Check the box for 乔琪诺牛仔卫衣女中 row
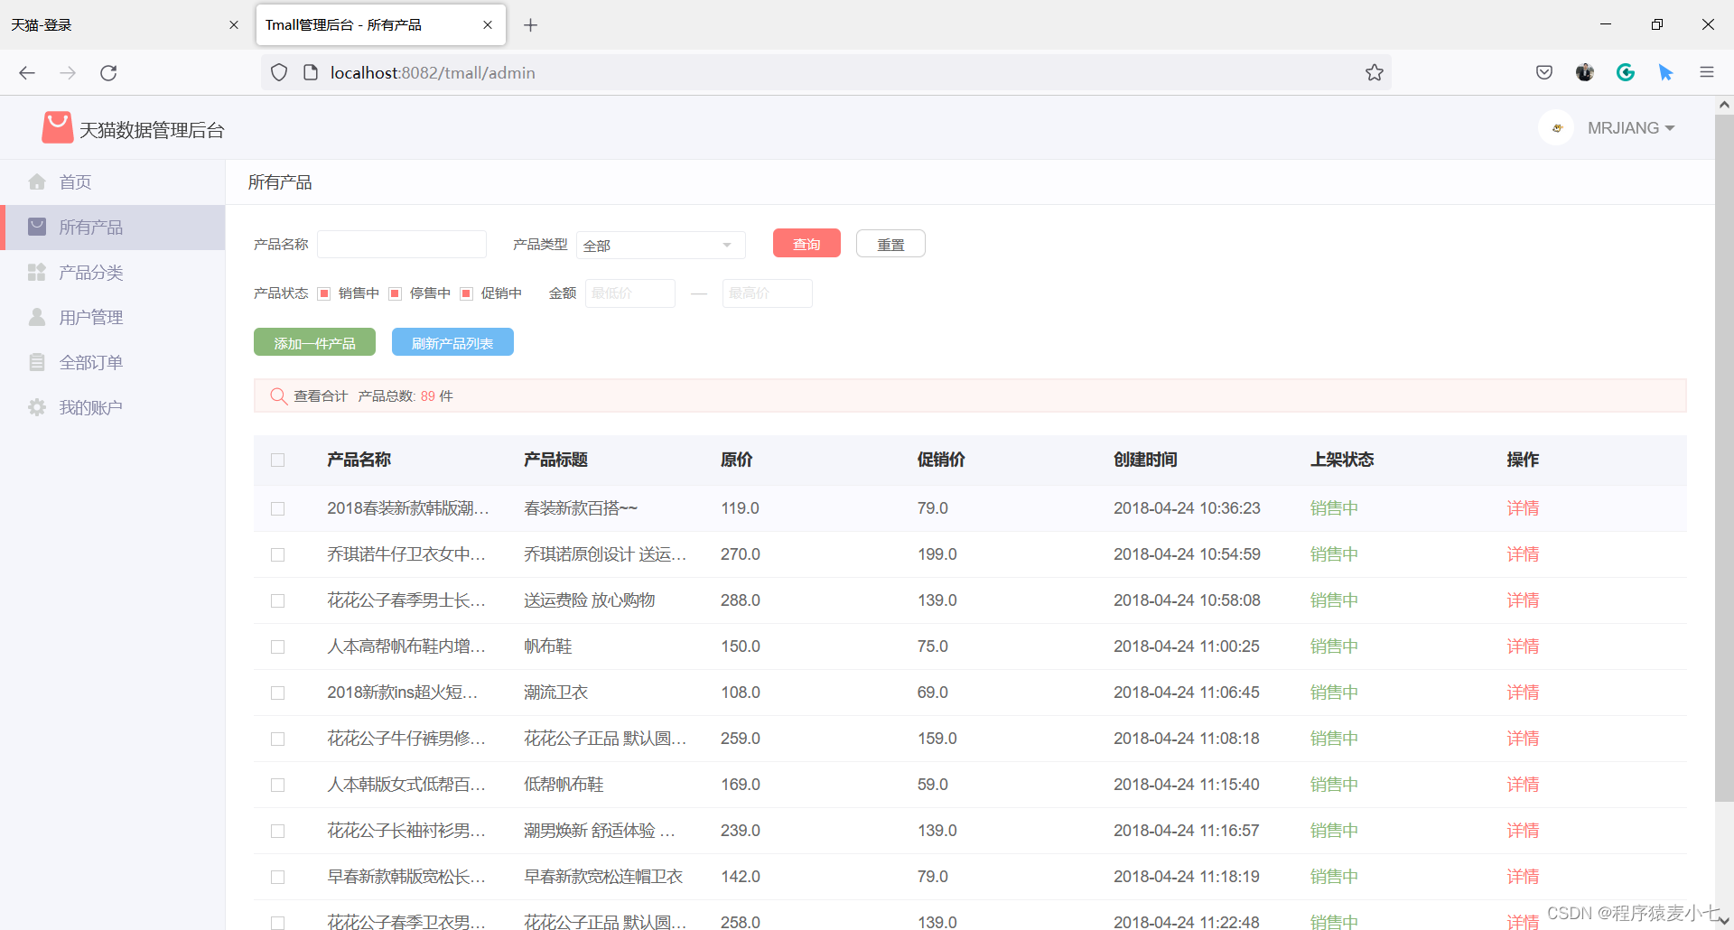This screenshot has width=1734, height=930. [x=278, y=554]
